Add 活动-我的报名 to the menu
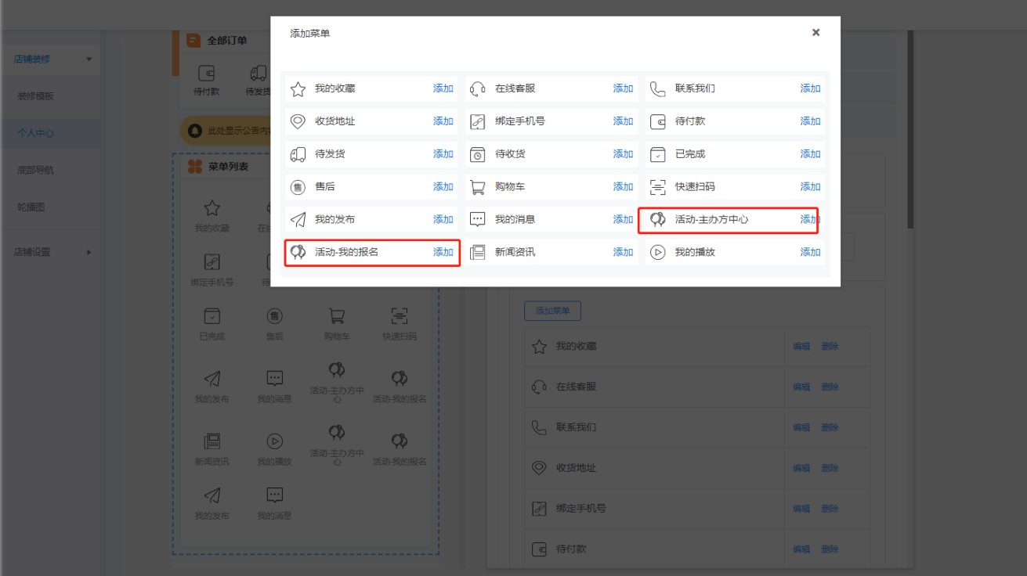This screenshot has width=1027, height=576. click(x=443, y=252)
